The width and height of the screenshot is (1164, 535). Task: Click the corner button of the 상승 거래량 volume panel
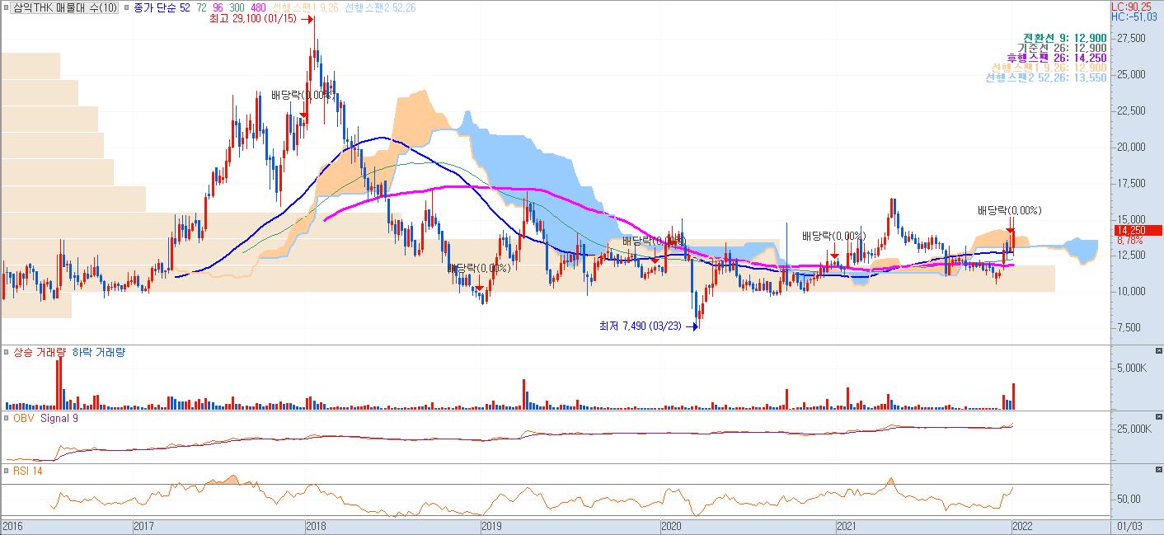click(x=1158, y=351)
